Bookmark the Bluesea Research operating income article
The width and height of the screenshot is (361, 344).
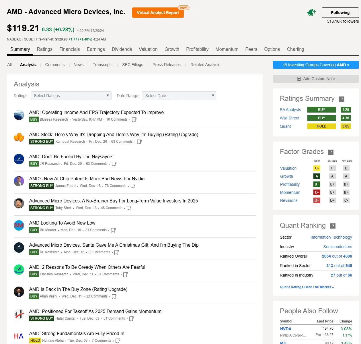[134, 120]
